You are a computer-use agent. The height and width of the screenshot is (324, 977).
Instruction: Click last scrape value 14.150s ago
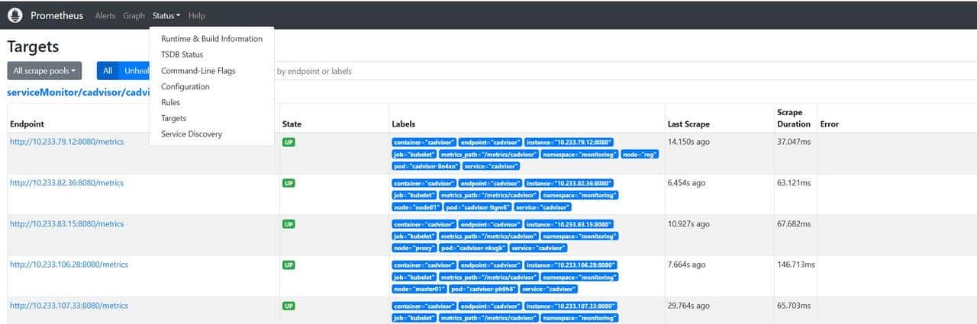(689, 142)
